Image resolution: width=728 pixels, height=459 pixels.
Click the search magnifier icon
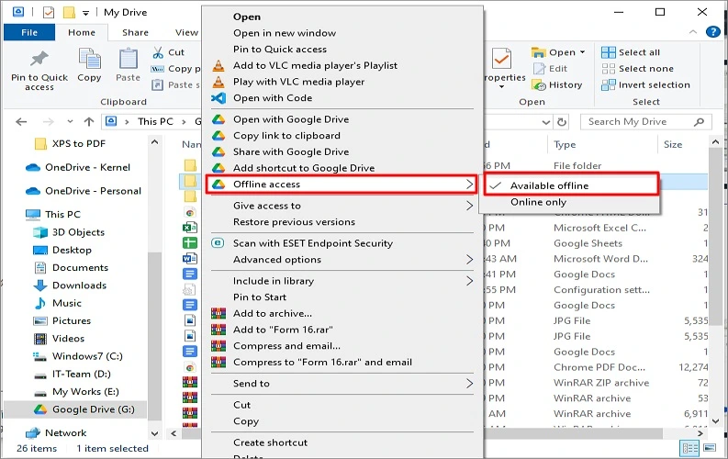pyautogui.click(x=699, y=121)
